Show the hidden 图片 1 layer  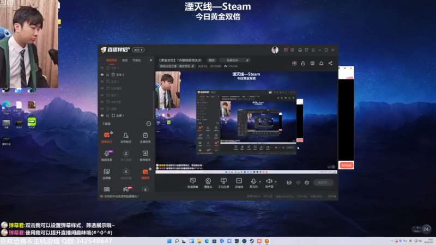coord(102,95)
